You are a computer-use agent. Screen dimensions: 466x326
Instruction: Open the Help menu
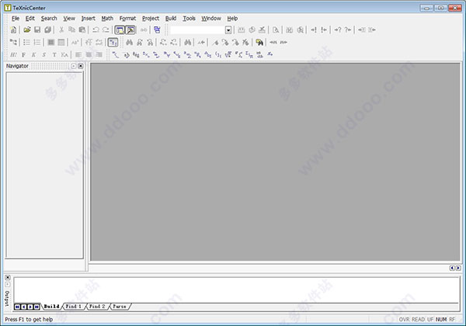point(232,19)
